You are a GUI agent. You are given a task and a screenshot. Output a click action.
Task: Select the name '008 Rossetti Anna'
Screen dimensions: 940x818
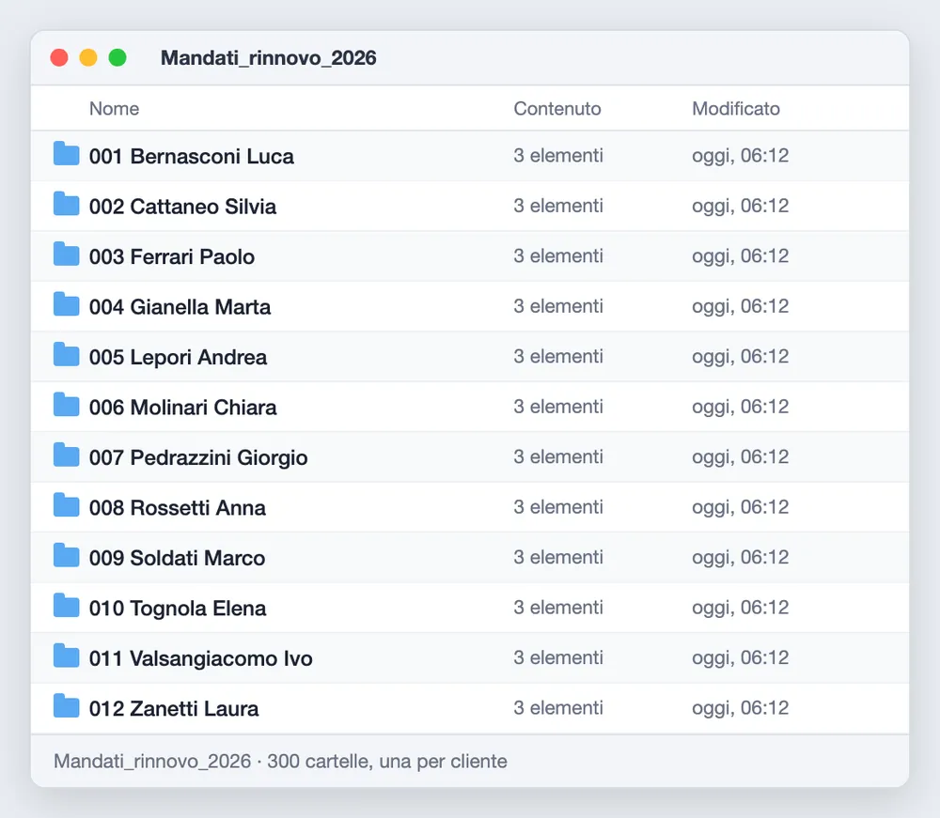point(178,508)
